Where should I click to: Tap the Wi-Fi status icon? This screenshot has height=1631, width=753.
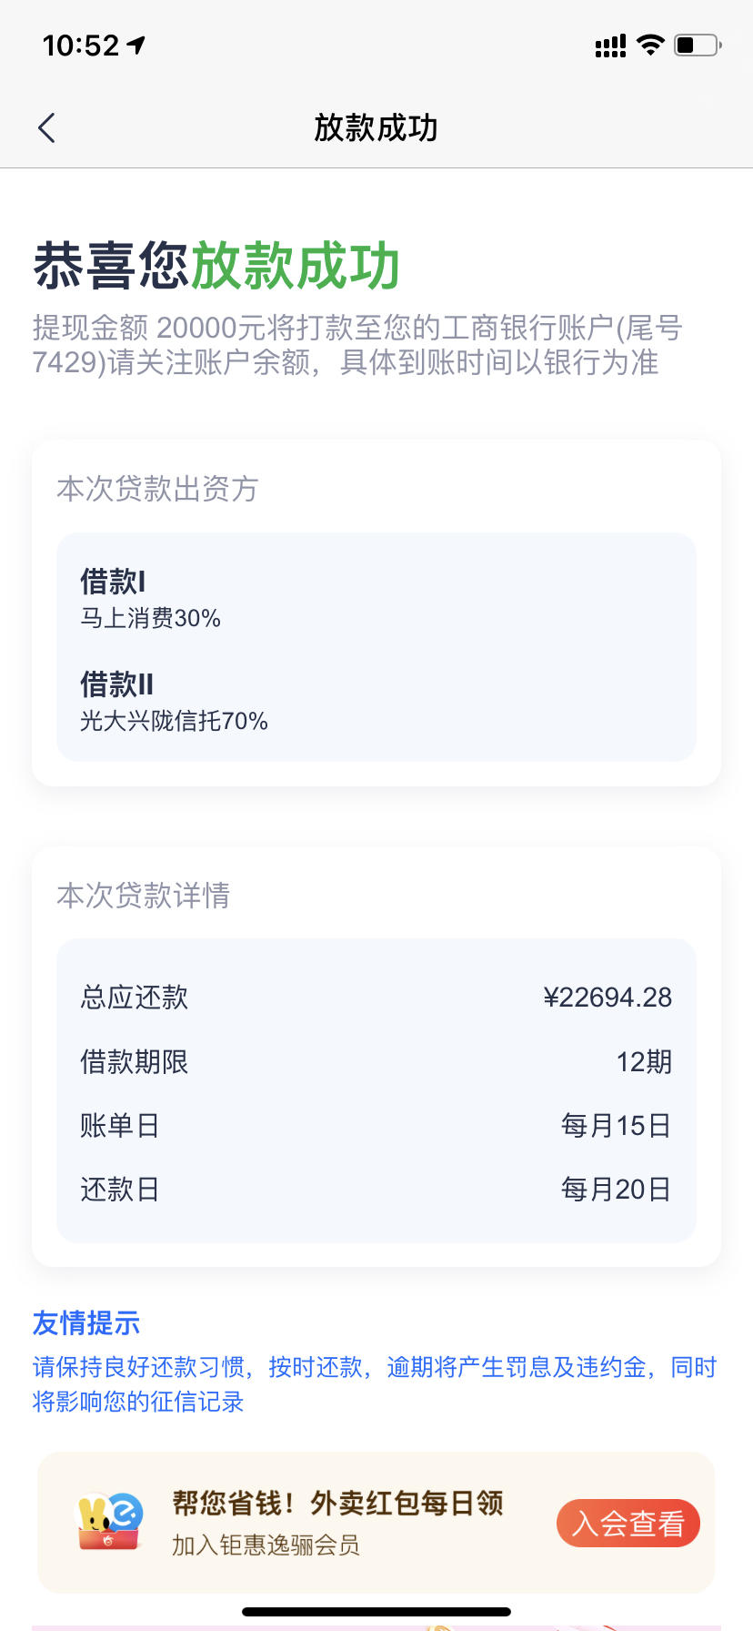coord(650,45)
